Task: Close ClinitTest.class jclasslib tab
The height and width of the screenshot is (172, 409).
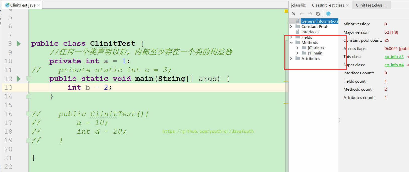Action: tap(386, 5)
